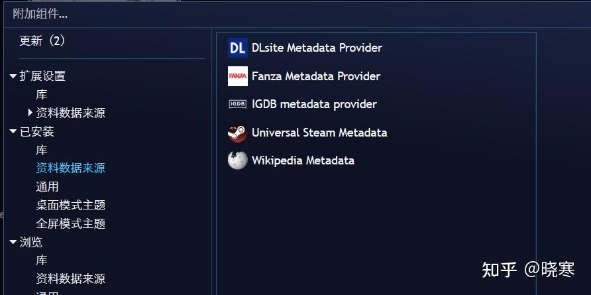
Task: Open 库 under 已安装
Action: [42, 150]
